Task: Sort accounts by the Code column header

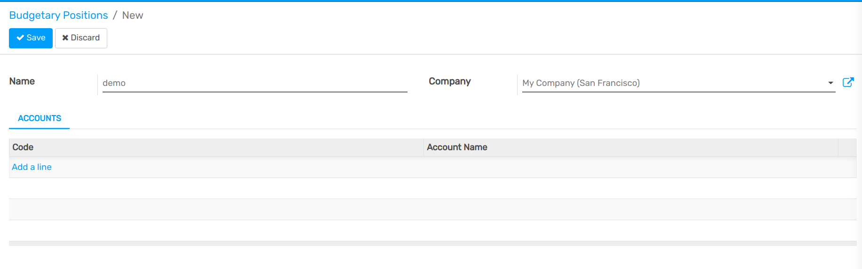Action: (x=23, y=147)
